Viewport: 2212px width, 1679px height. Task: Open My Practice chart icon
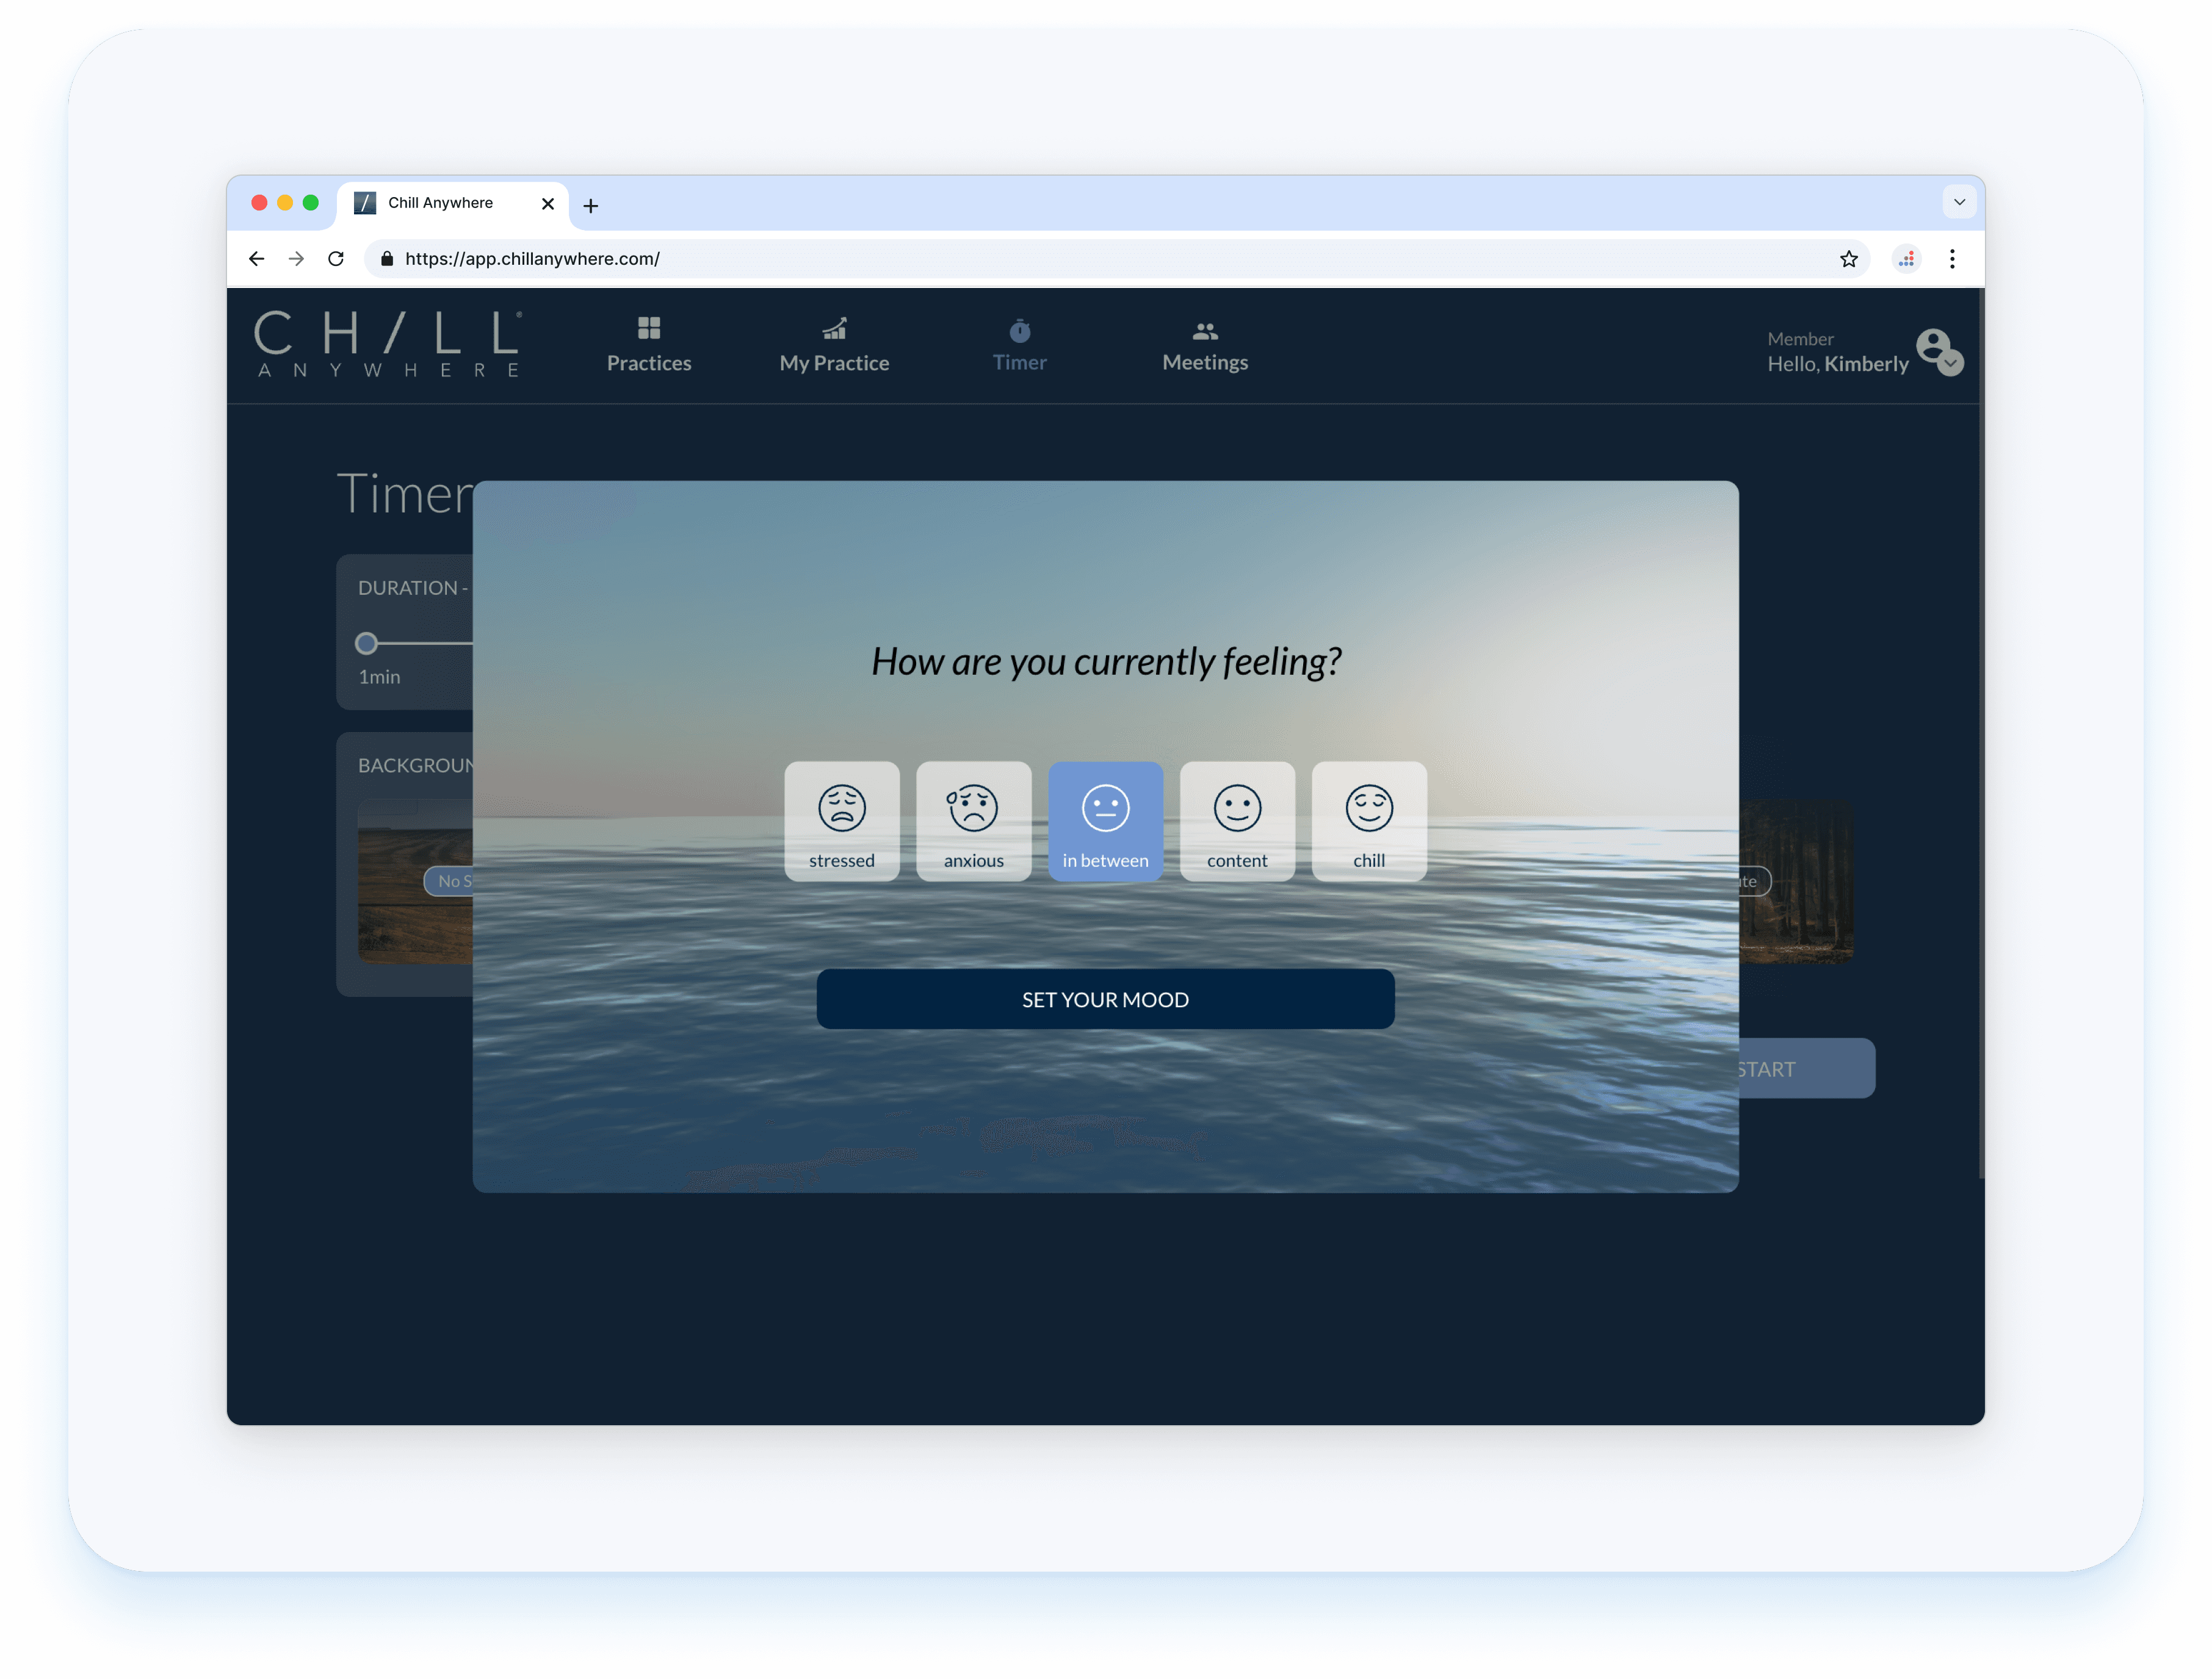pyautogui.click(x=834, y=329)
